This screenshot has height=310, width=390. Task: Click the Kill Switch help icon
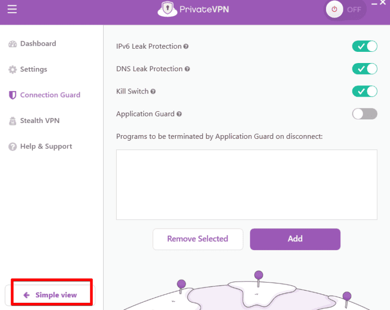click(153, 91)
